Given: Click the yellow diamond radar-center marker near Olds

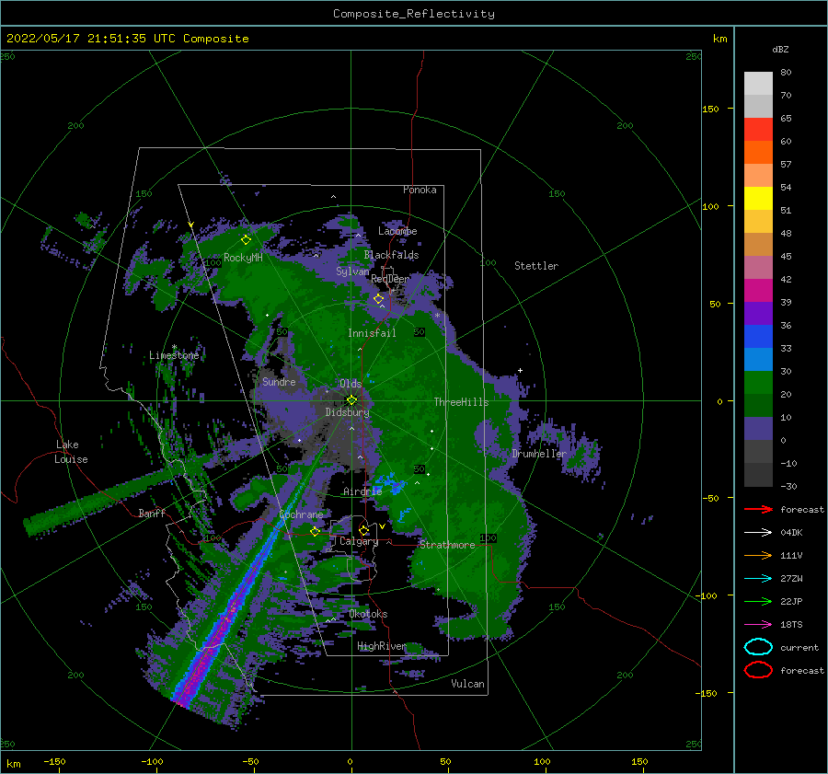Looking at the screenshot, I should (x=351, y=400).
